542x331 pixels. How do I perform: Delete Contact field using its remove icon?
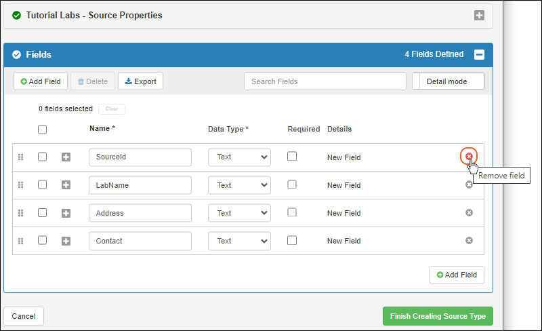[469, 241]
